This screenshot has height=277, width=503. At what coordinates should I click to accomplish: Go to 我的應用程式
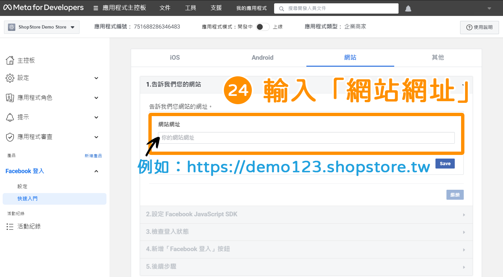click(x=251, y=8)
